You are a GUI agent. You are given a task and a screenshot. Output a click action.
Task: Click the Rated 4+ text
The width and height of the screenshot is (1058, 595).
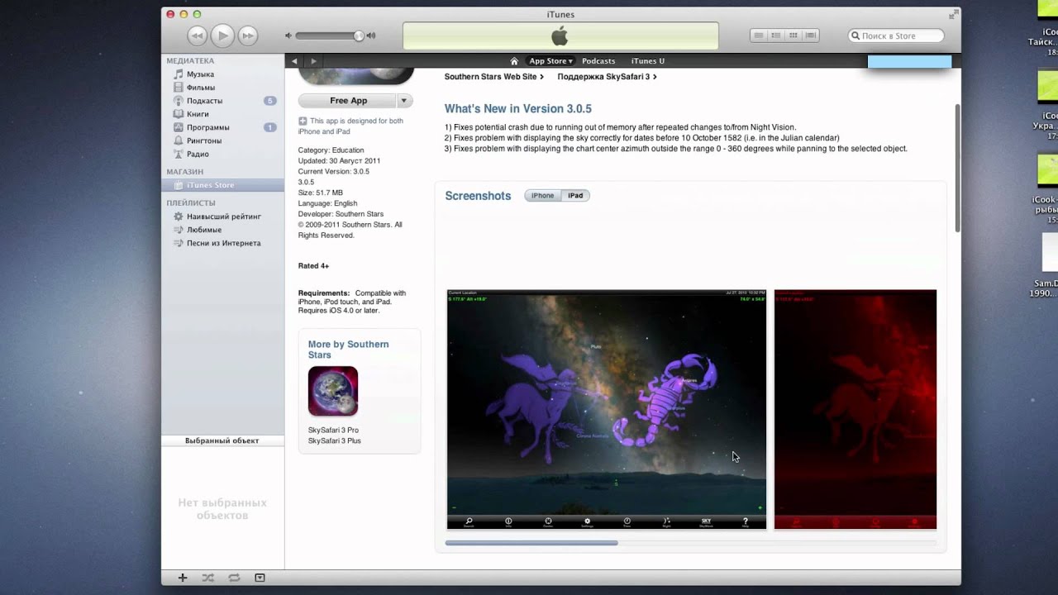click(313, 266)
